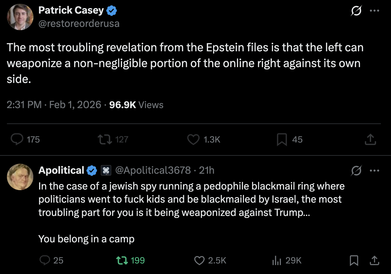
Task: Open the reply icon on Patrick Casey's post
Action: pyautogui.click(x=17, y=139)
